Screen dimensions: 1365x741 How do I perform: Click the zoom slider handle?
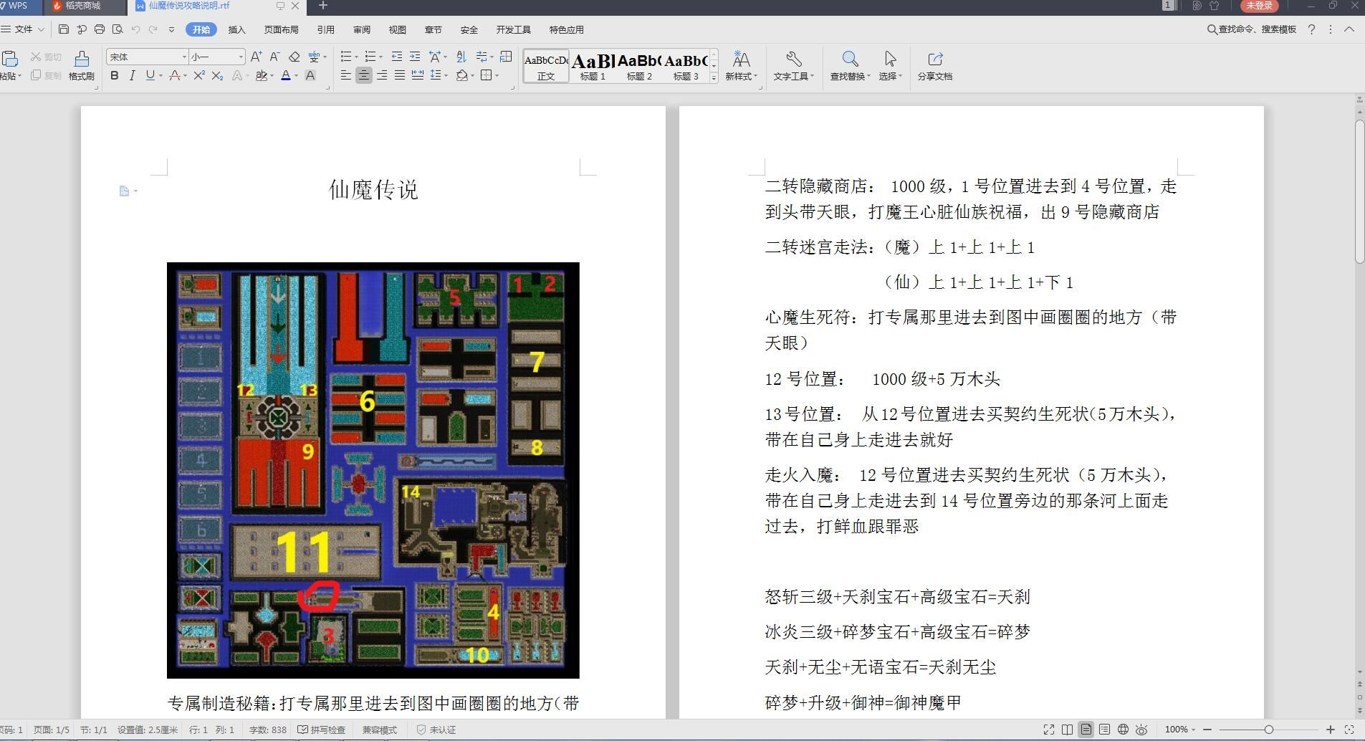point(1269,730)
